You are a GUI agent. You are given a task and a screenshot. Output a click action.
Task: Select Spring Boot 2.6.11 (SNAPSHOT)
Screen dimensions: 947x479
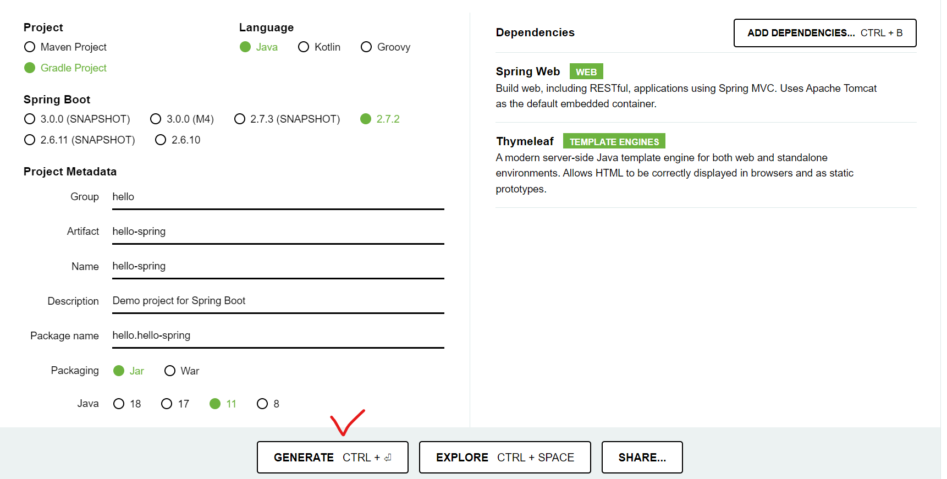[30, 140]
